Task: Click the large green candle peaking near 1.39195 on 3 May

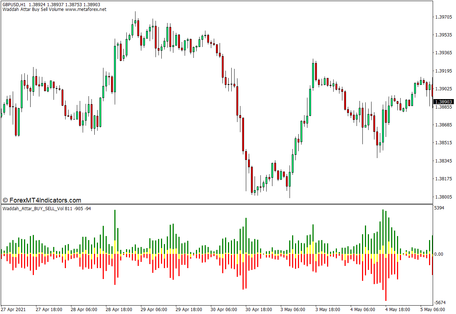Action: 313,75
